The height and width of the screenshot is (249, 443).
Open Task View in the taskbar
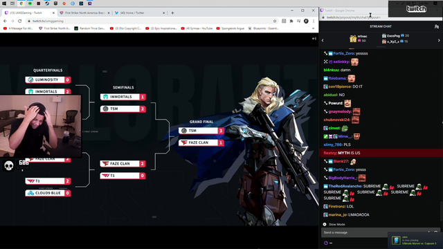(x=12, y=3)
